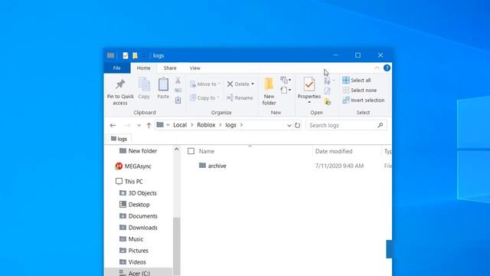Go back with the left arrow
Image resolution: width=490 pixels, height=276 pixels.
tap(113, 126)
